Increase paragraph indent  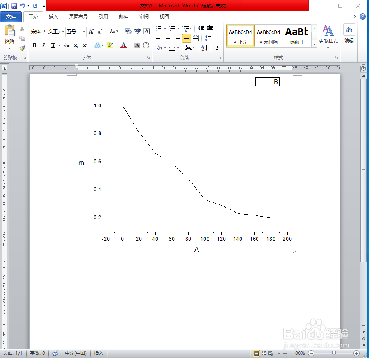(x=210, y=29)
